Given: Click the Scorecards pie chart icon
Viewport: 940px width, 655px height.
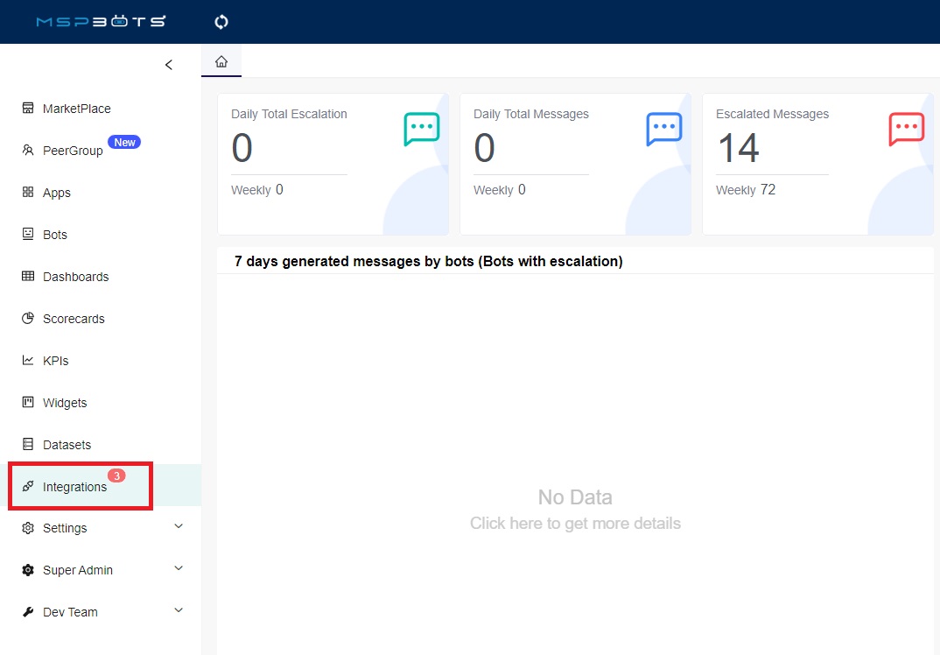Looking at the screenshot, I should [28, 319].
